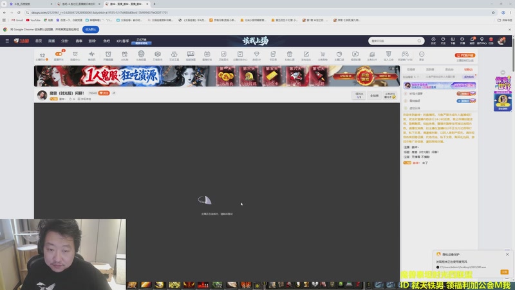Open the 开播 start-streaming icon
The height and width of the screenshot is (290, 515).
(x=462, y=41)
